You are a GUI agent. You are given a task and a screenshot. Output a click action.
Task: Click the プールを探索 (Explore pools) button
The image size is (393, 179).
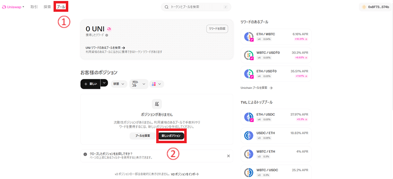click(142, 136)
